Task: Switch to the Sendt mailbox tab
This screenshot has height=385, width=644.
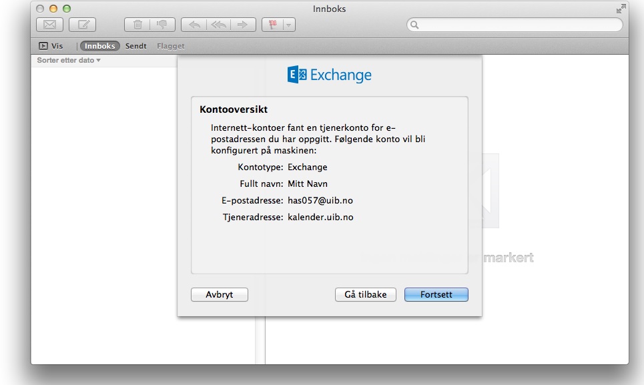Action: pyautogui.click(x=135, y=46)
